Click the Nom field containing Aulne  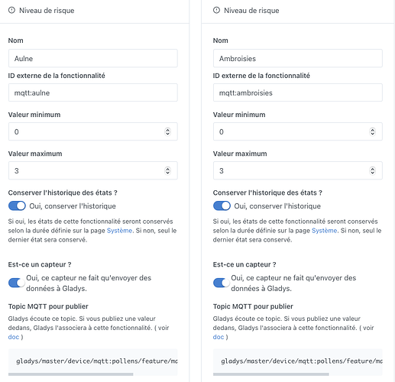coord(93,58)
